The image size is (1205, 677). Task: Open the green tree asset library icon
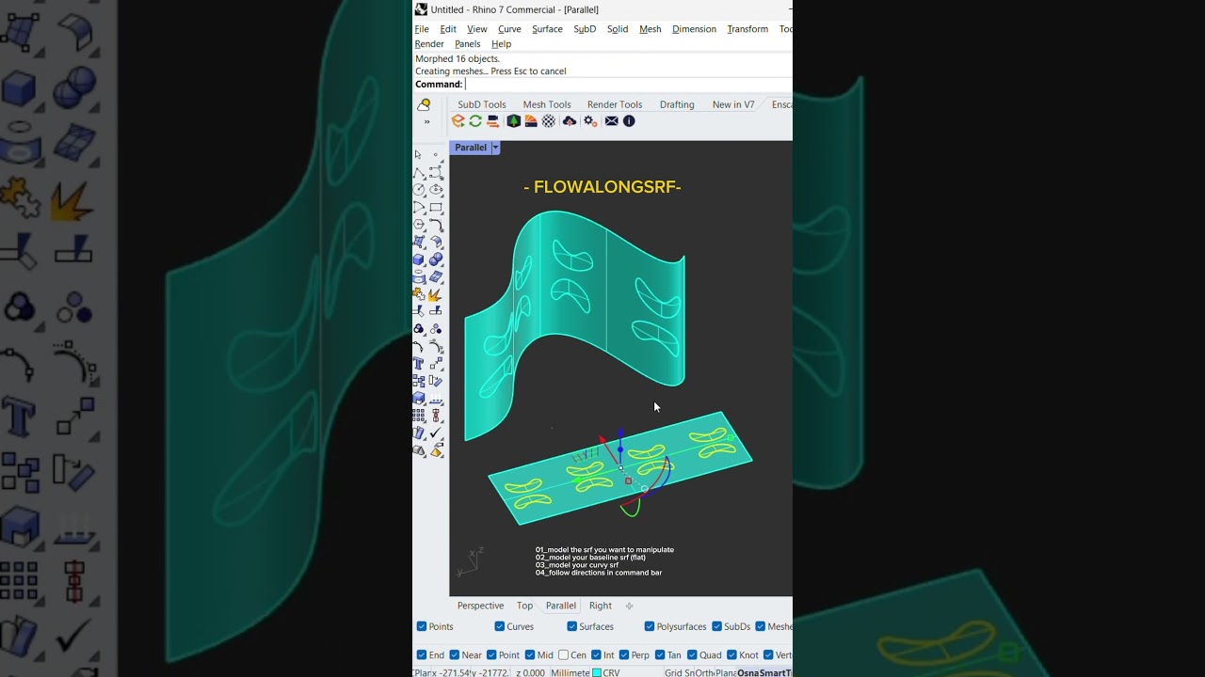pos(513,121)
